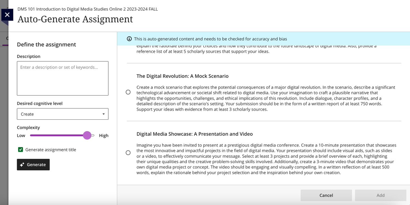Click the 'Generate assignment title' label

click(51, 150)
